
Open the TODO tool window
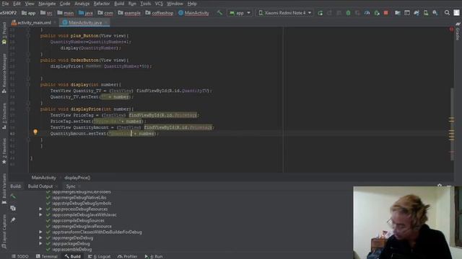click(20, 256)
